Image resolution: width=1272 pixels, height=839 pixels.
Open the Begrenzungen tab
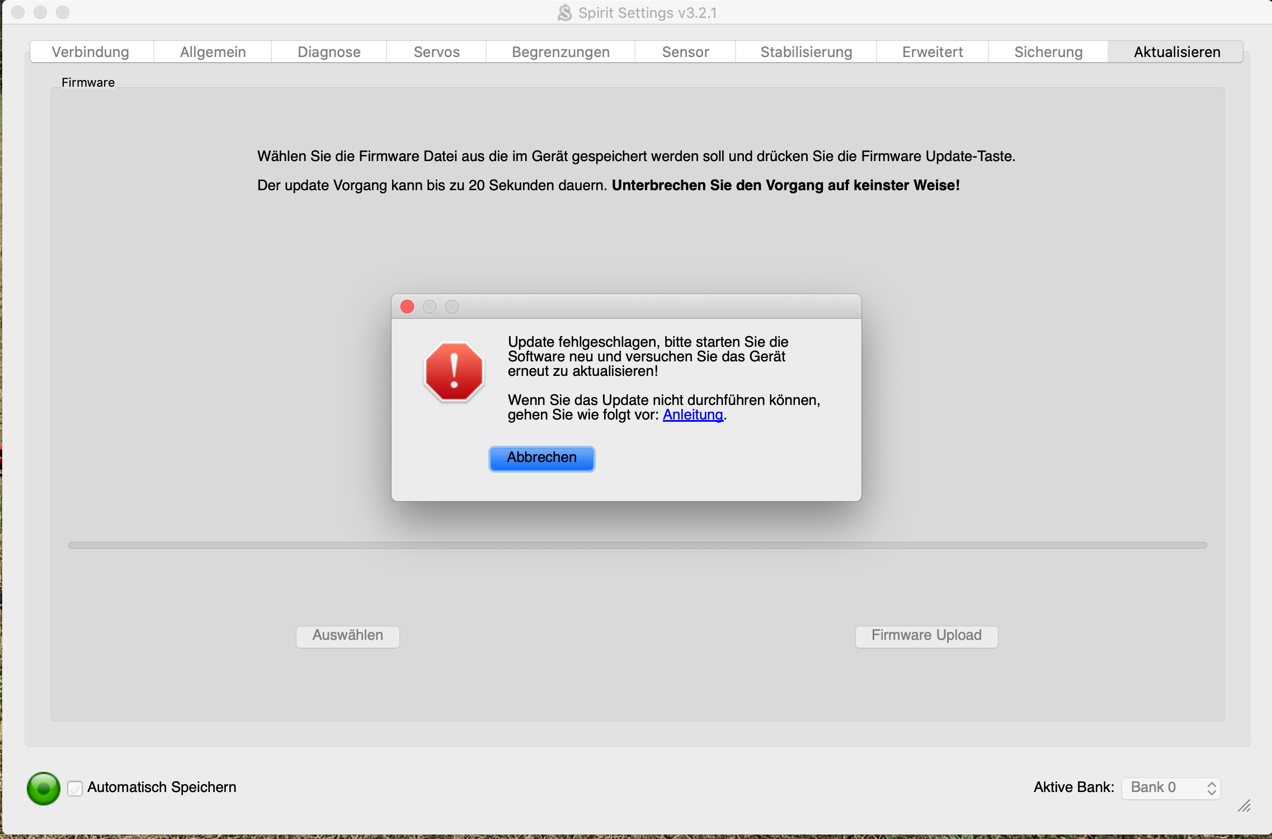click(560, 52)
